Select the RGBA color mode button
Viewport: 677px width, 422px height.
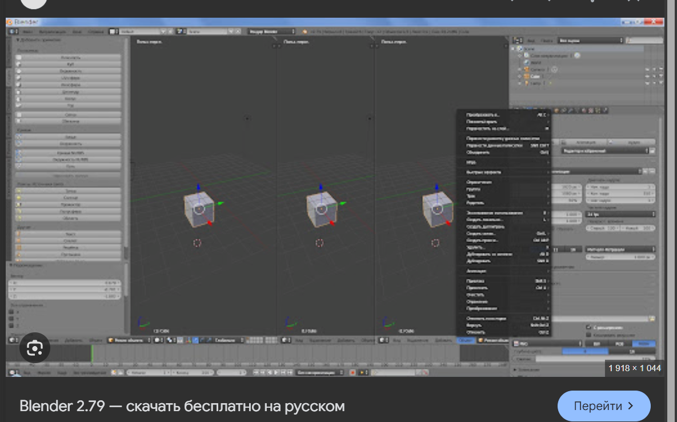tap(643, 344)
